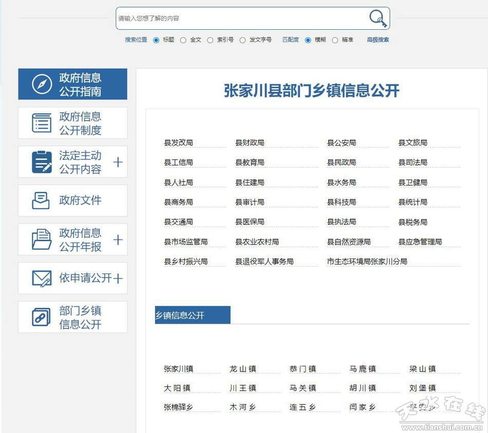This screenshot has width=488, height=433.
Task: Click the magnifier search icon
Action: 378,18
